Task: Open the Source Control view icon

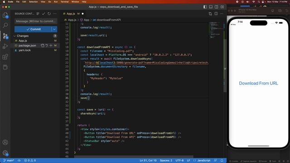Action: (x=5, y=36)
